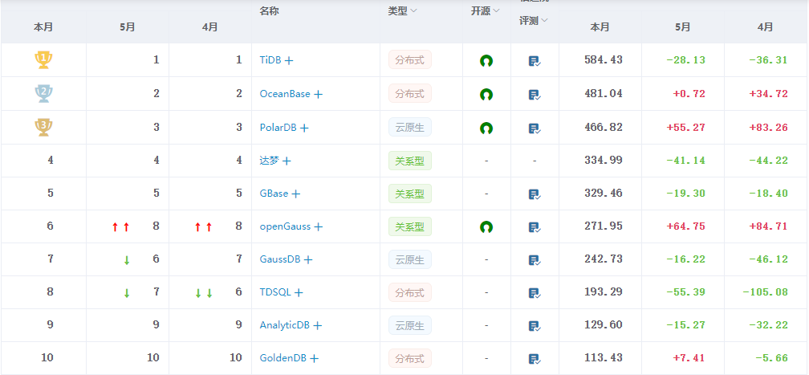Image resolution: width=809 pixels, height=375 pixels.
Task: Click the plus icon beside AnalyticDB
Action: click(x=318, y=326)
